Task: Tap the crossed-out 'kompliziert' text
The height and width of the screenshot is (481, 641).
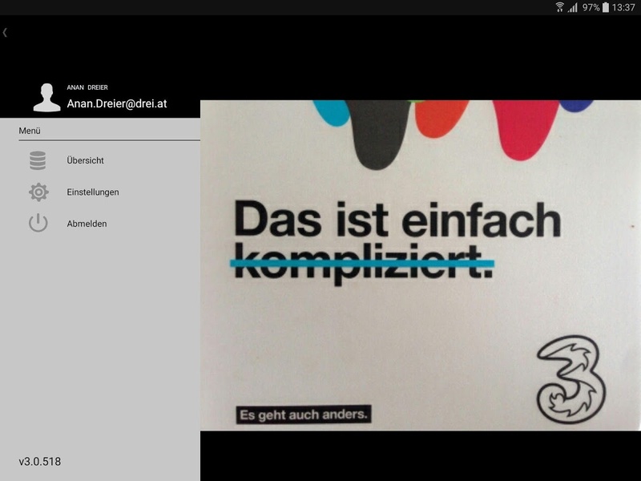Action: pyautogui.click(x=363, y=263)
